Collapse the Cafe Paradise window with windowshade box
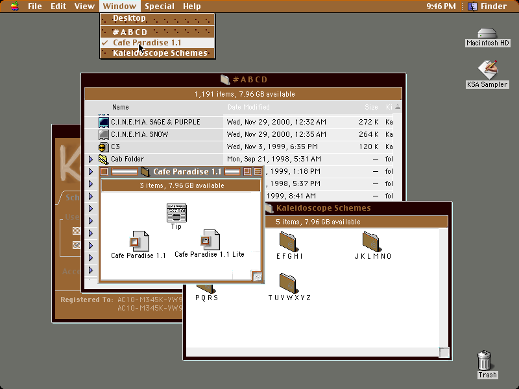Screen dimensions: 519x389 tap(258, 172)
